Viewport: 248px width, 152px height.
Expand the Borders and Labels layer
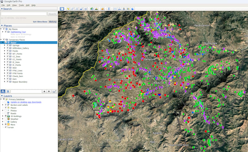tap(3, 105)
